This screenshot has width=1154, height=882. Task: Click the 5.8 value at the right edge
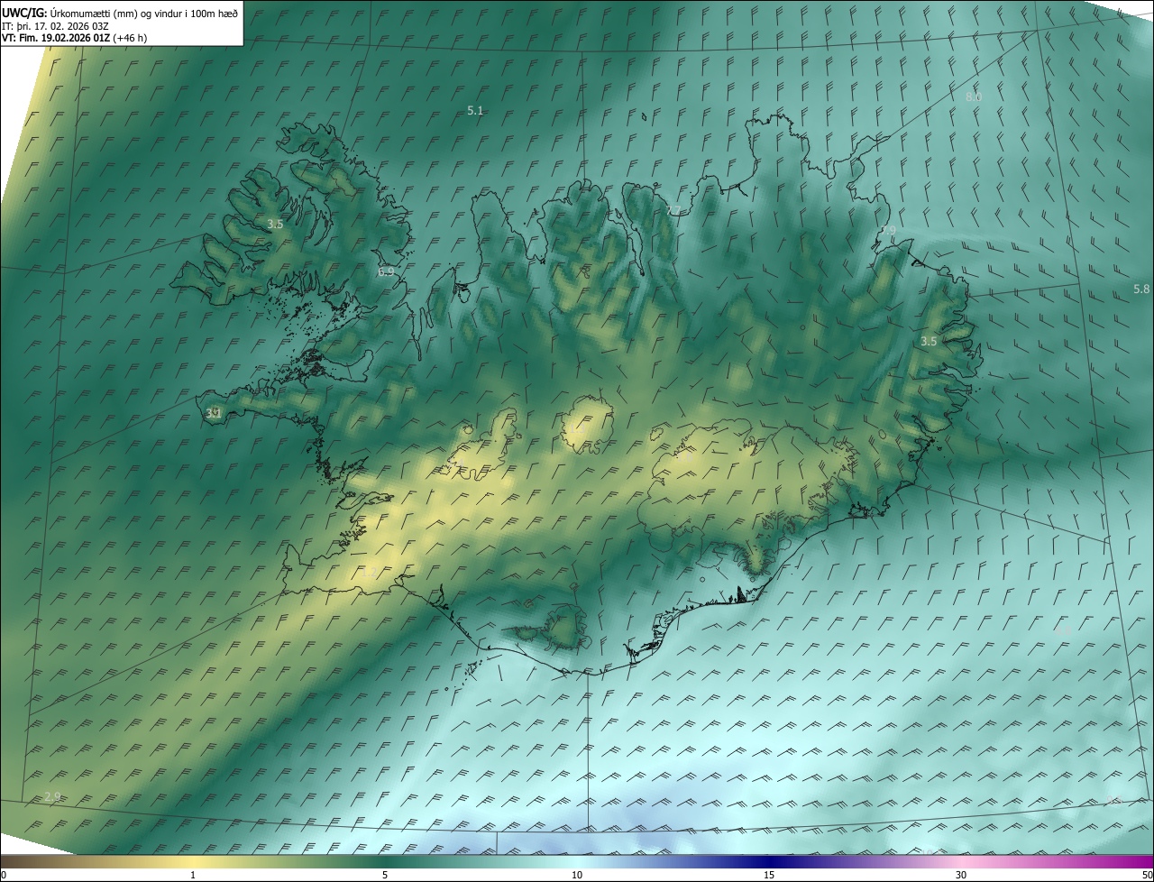coord(1141,289)
